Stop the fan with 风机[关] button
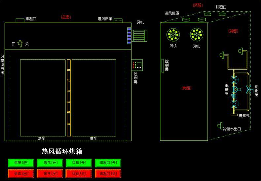 coord(79,174)
